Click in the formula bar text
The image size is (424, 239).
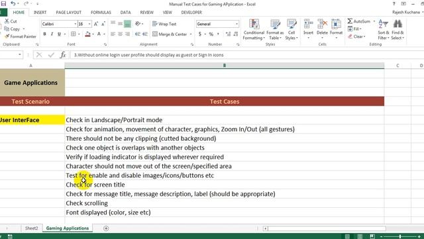tap(148, 55)
